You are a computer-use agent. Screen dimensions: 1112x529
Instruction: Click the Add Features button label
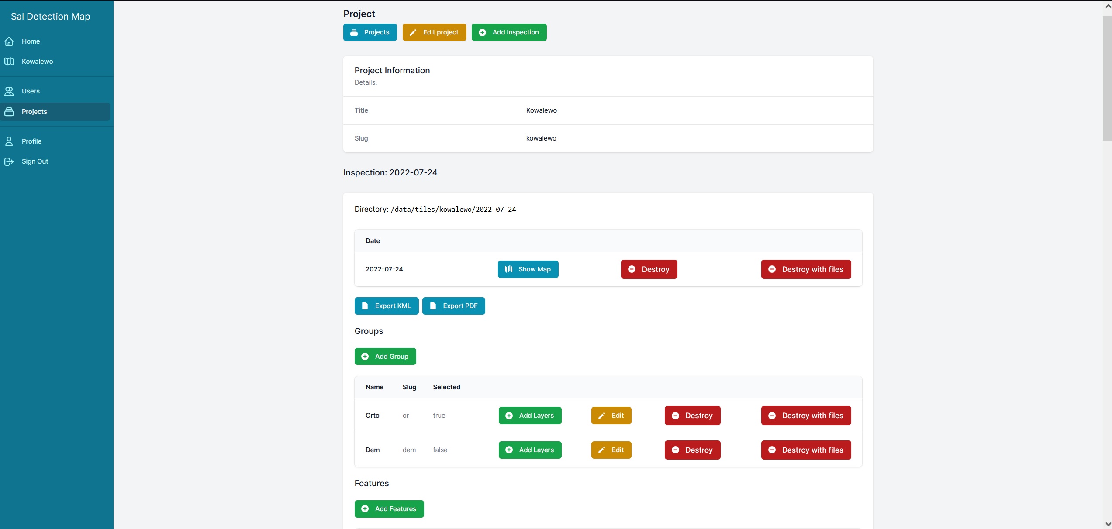pyautogui.click(x=396, y=509)
